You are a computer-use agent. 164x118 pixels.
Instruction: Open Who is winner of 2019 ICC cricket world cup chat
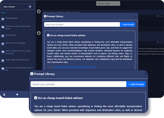click(x=18, y=52)
